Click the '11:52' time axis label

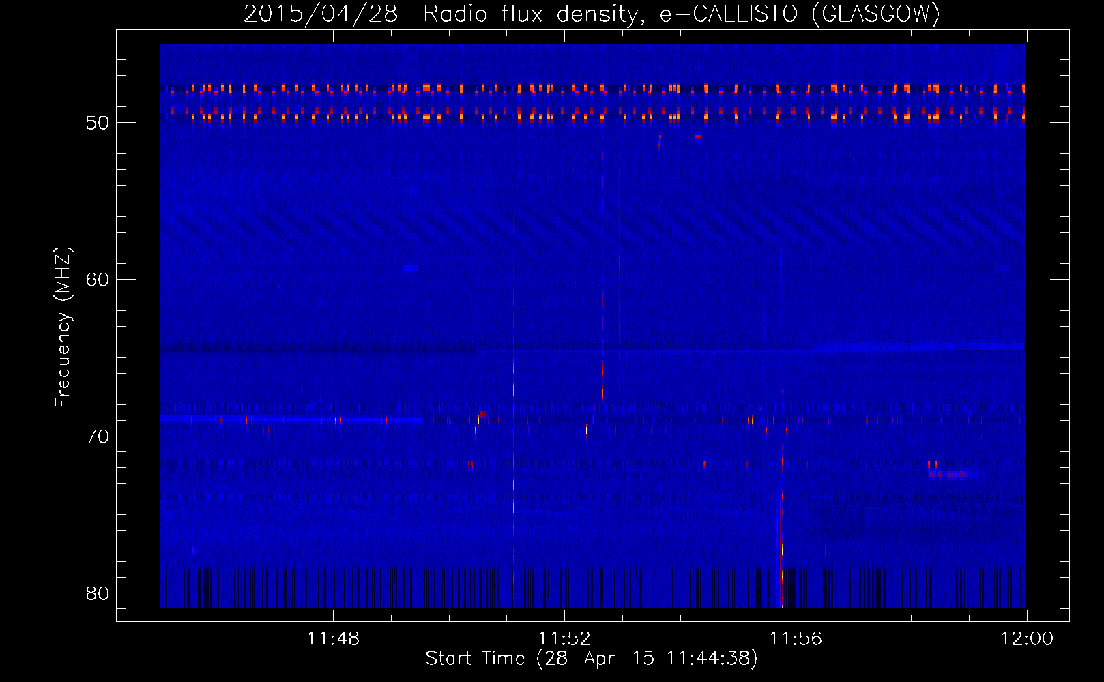pyautogui.click(x=564, y=639)
